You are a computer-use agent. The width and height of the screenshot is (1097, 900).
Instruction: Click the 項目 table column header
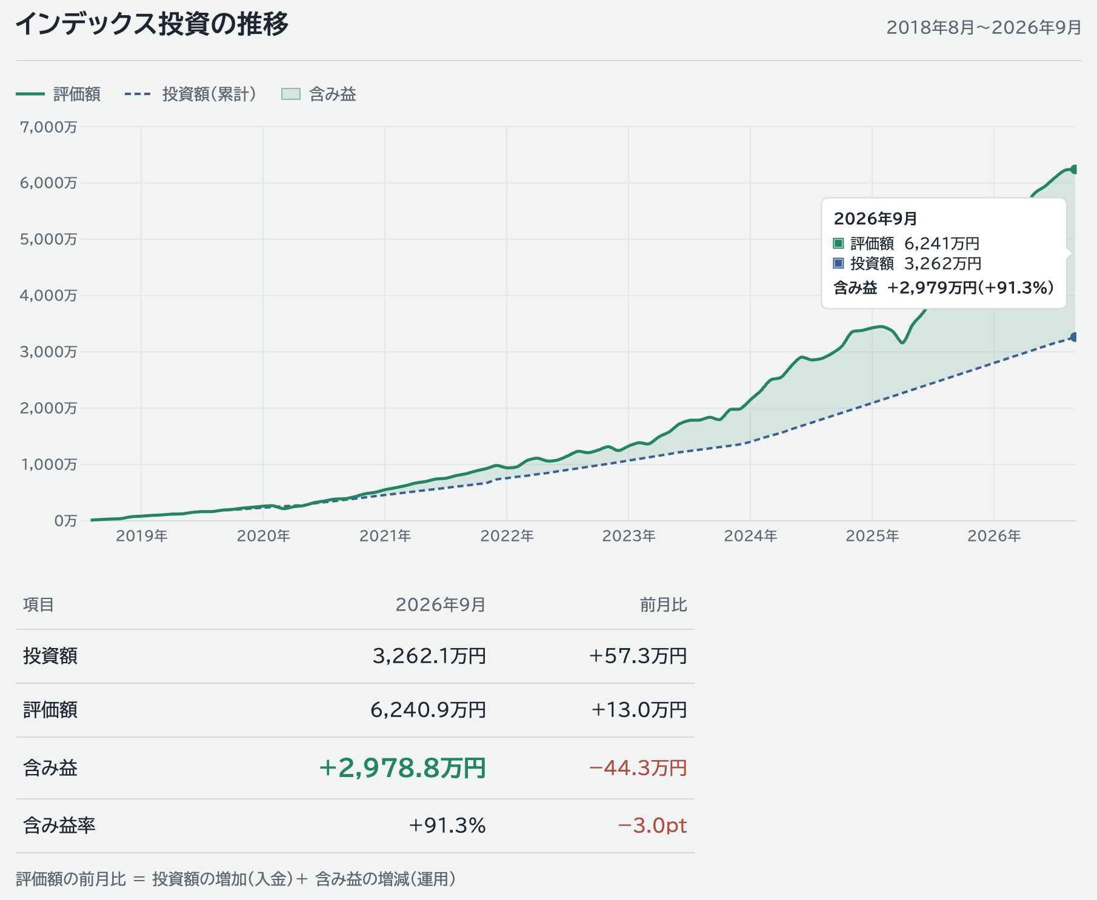[38, 604]
